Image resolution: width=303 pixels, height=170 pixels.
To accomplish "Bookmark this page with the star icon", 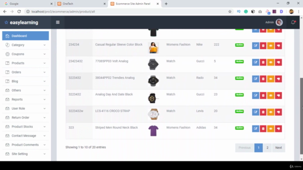I will click(230, 11).
